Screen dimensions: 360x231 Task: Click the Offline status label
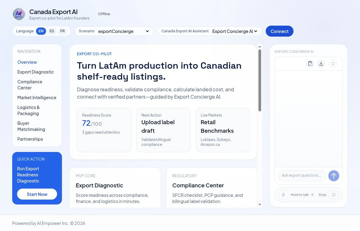(104, 14)
